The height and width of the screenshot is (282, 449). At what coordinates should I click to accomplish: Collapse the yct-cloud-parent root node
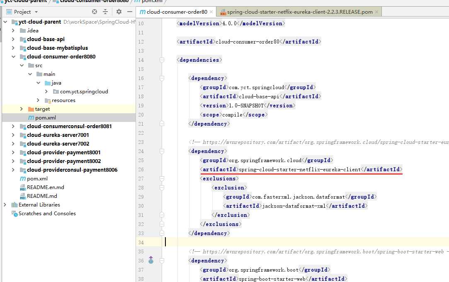5,22
